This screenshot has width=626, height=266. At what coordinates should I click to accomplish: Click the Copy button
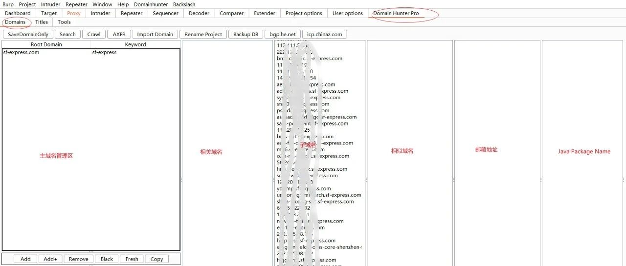coord(157,259)
